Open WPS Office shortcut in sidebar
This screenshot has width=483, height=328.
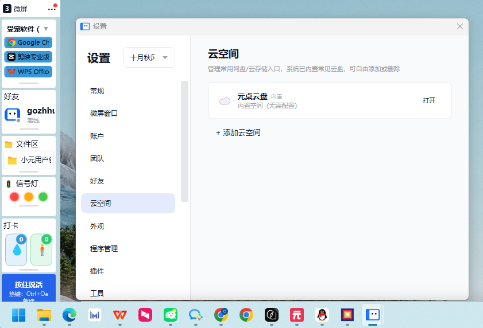[x=28, y=72]
